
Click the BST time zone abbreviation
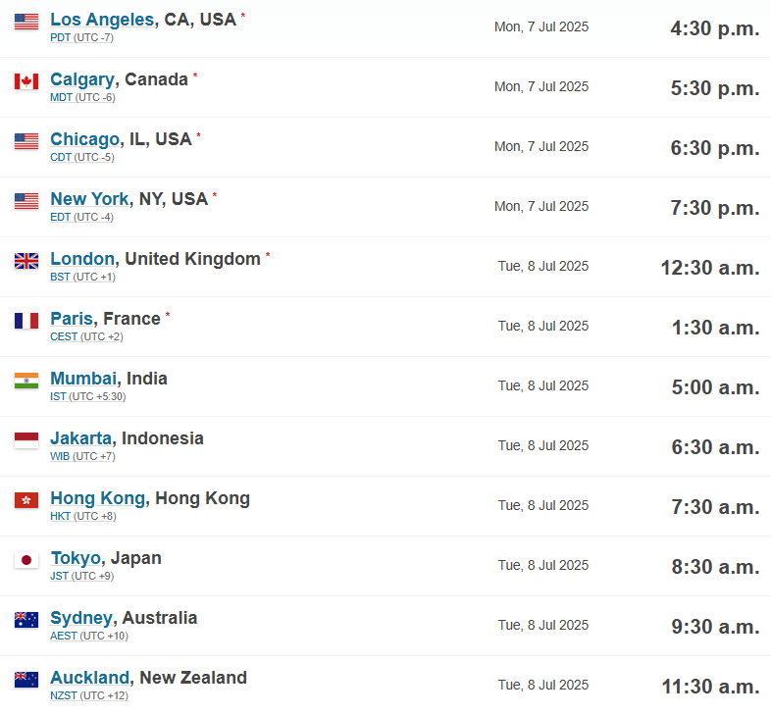coord(61,277)
